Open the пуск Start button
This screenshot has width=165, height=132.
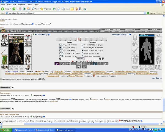[5, 130]
